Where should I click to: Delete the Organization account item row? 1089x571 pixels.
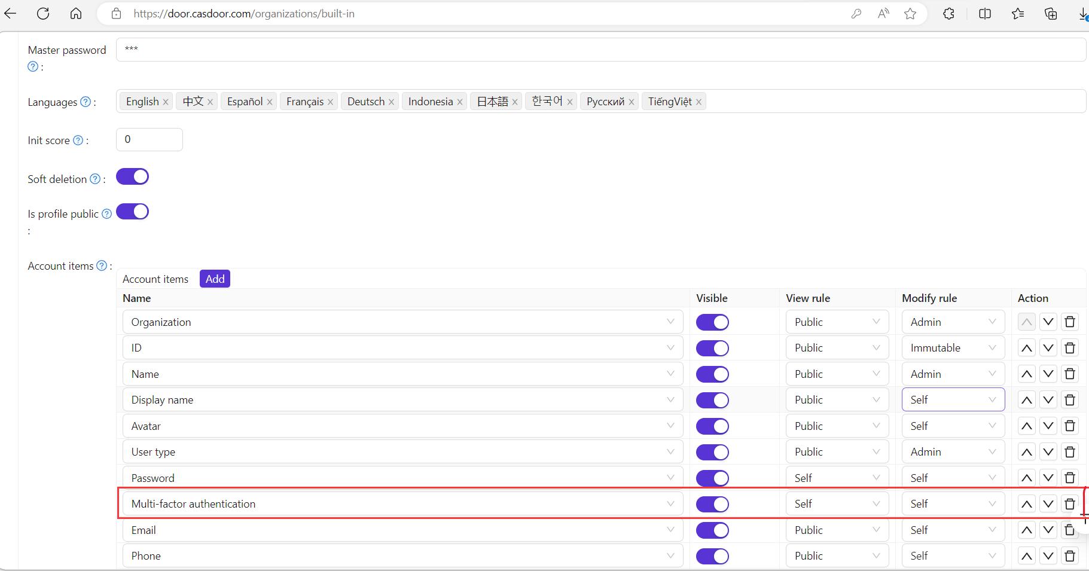1070,322
